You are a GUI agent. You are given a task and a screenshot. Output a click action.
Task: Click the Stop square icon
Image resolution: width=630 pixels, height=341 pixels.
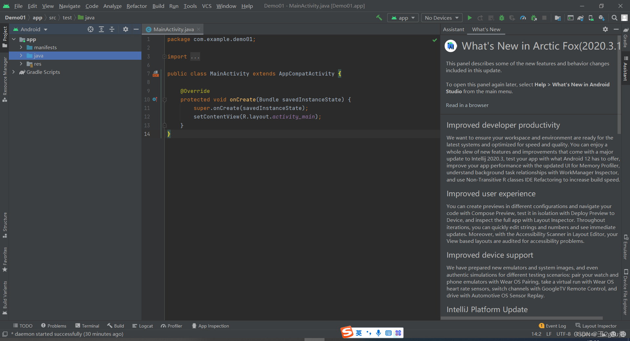point(544,18)
